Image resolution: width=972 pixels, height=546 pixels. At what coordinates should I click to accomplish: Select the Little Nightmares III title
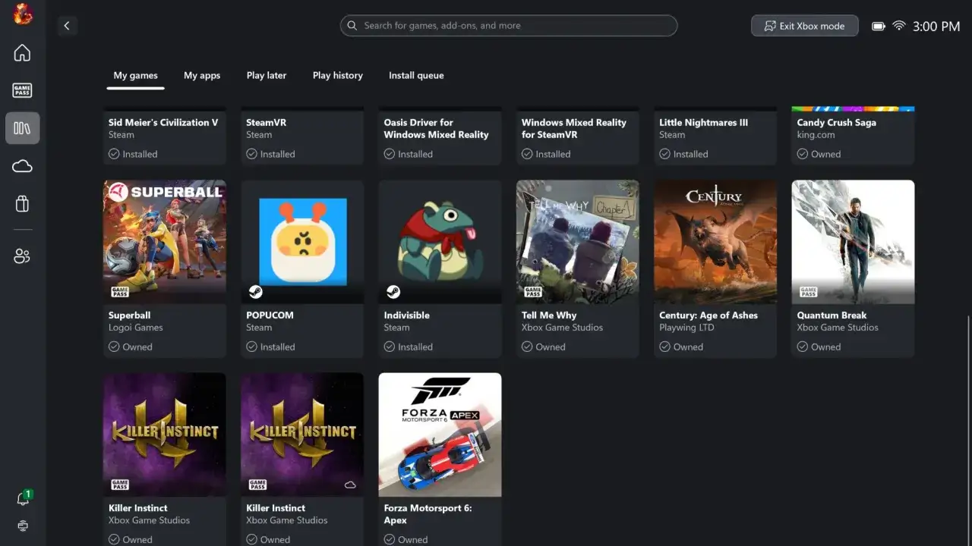[703, 122]
